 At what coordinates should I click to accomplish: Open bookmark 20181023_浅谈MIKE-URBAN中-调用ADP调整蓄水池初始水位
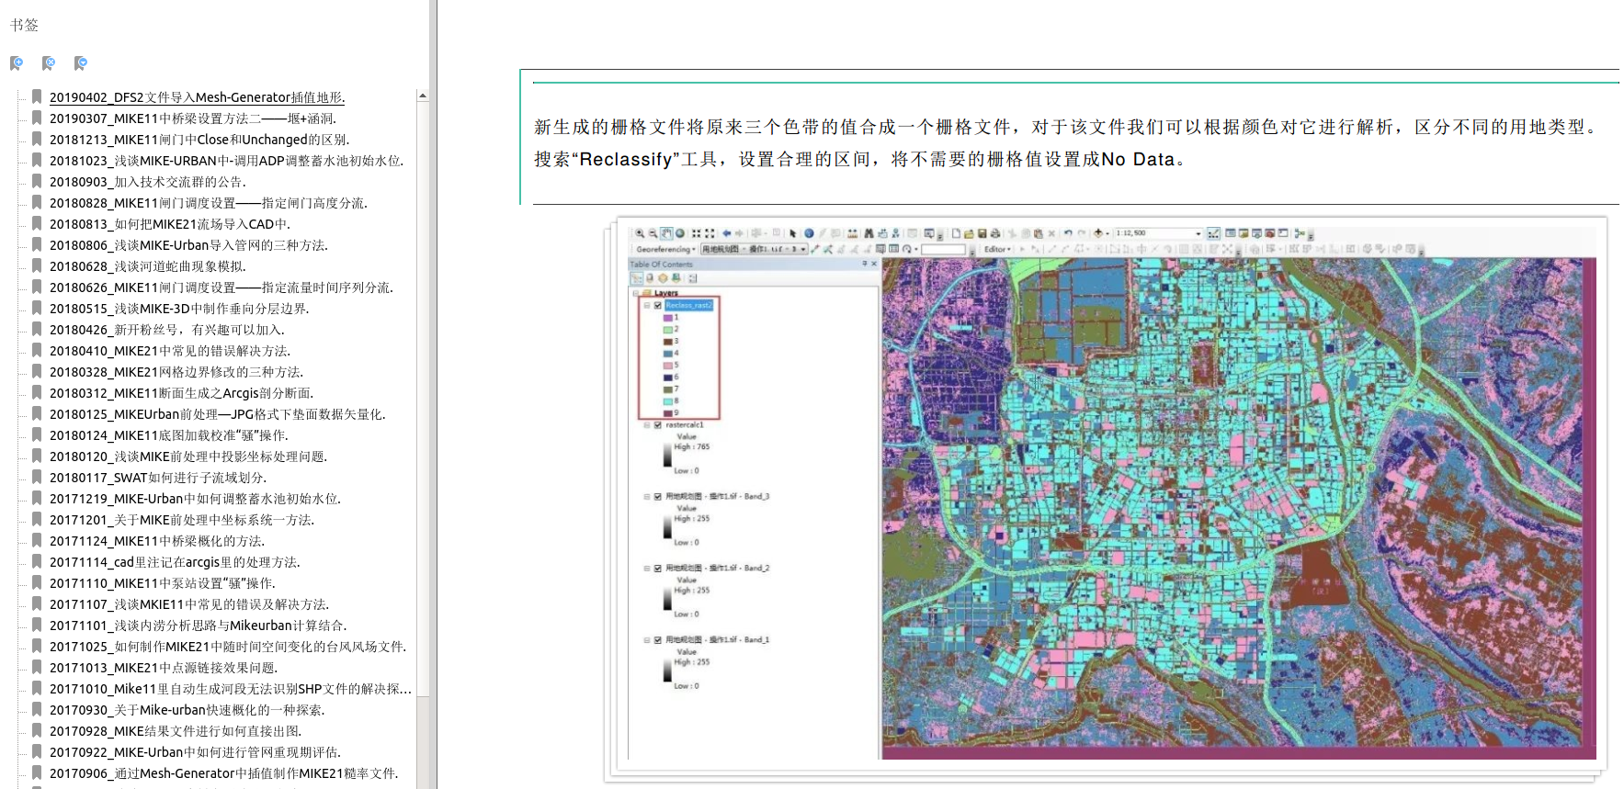pos(226,161)
